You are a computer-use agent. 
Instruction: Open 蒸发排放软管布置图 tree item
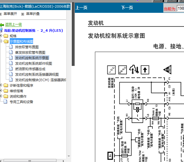click(x=30, y=52)
